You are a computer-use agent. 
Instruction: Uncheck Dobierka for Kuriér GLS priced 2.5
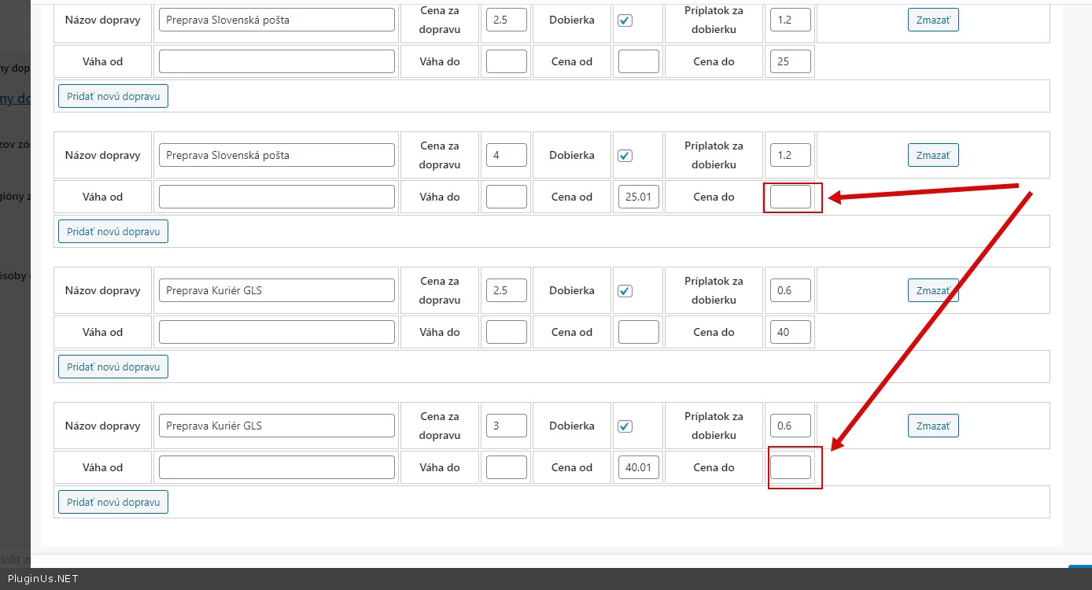tap(625, 291)
